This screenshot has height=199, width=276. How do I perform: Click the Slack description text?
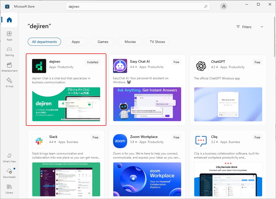(66, 156)
